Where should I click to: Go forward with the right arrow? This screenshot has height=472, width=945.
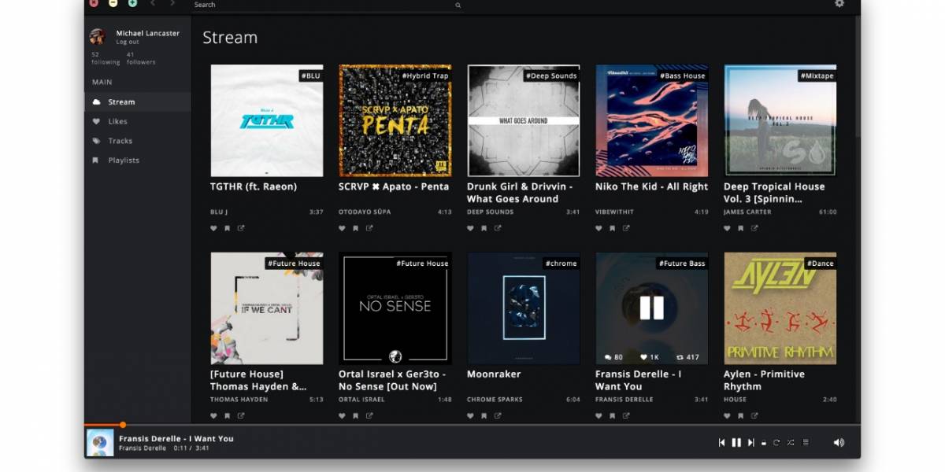coord(172,4)
